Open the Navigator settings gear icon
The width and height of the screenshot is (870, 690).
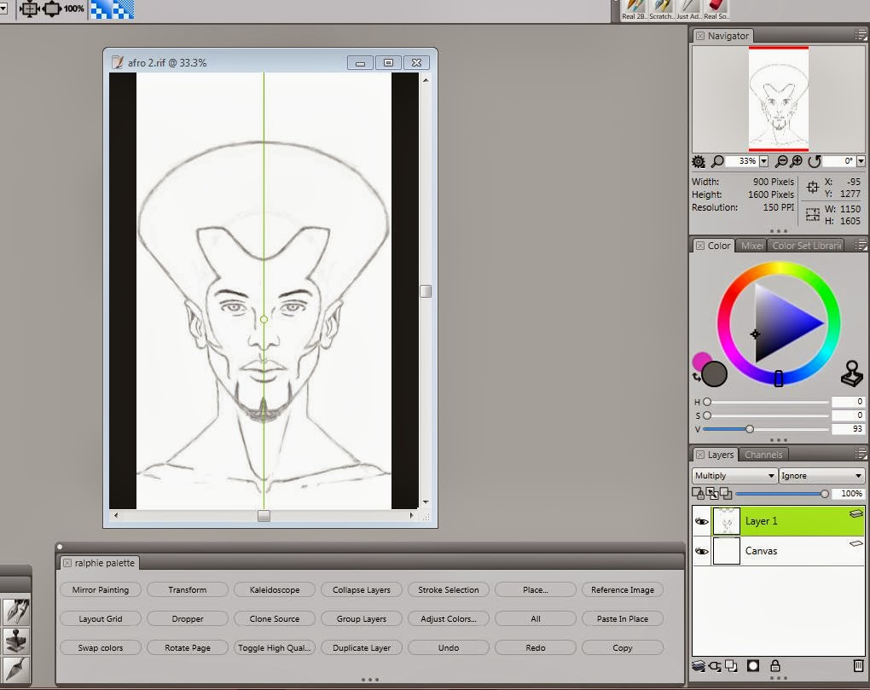coord(698,161)
